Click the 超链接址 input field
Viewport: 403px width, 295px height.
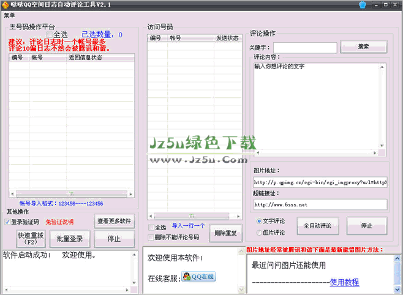[x=320, y=204]
